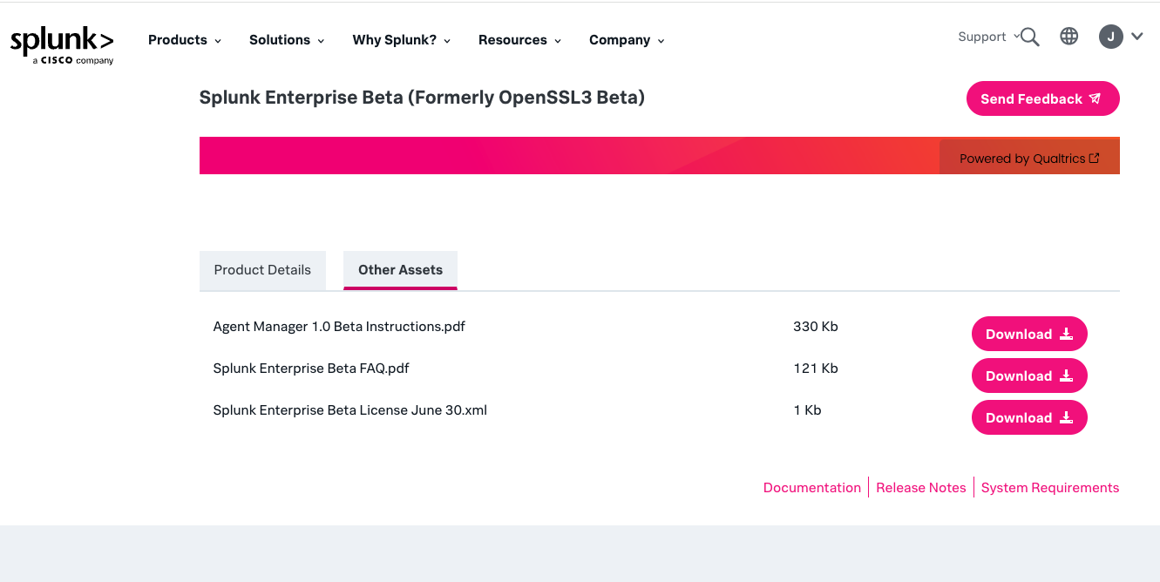Open the Solutions dropdown

tap(286, 40)
